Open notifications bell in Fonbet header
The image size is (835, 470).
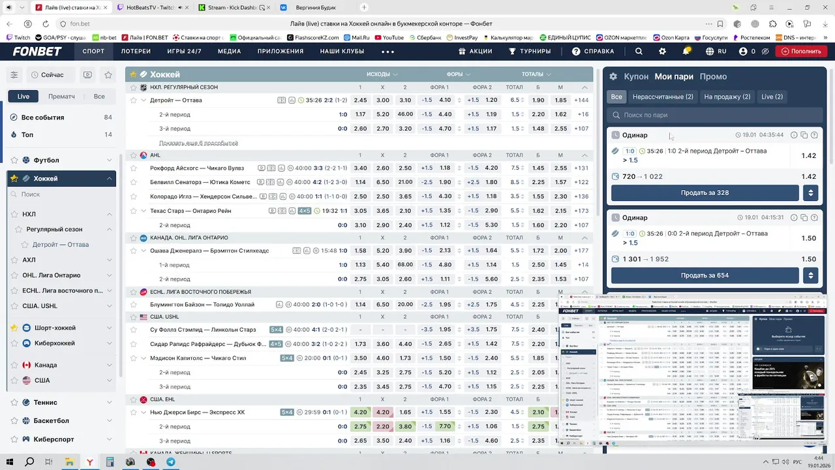(686, 51)
